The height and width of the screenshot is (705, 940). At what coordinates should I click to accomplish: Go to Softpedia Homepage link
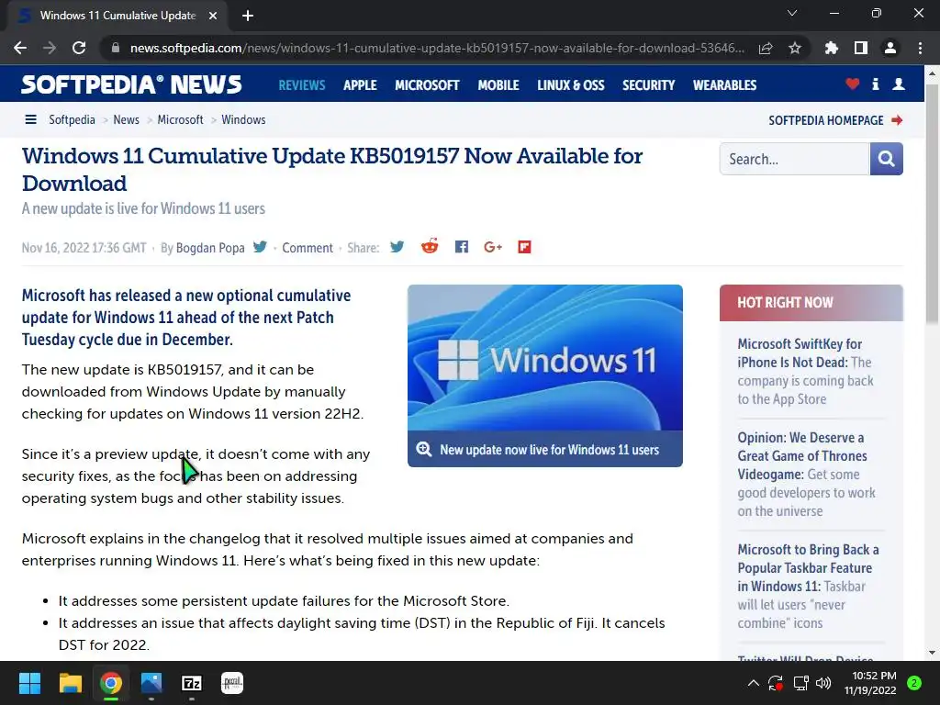[835, 120]
